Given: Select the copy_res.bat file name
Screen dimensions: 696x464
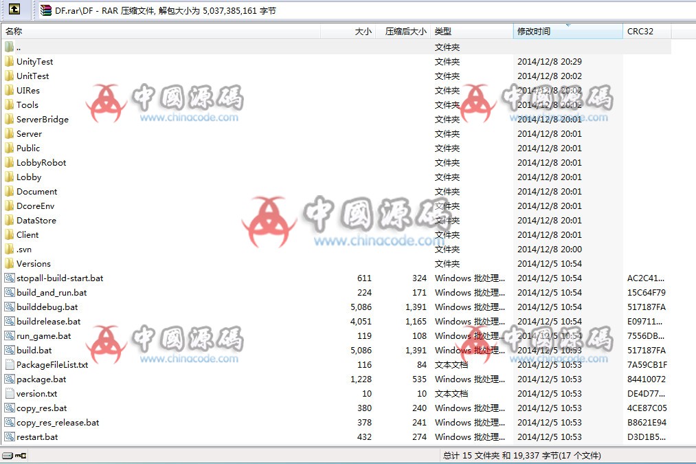Looking at the screenshot, I should tap(42, 408).
